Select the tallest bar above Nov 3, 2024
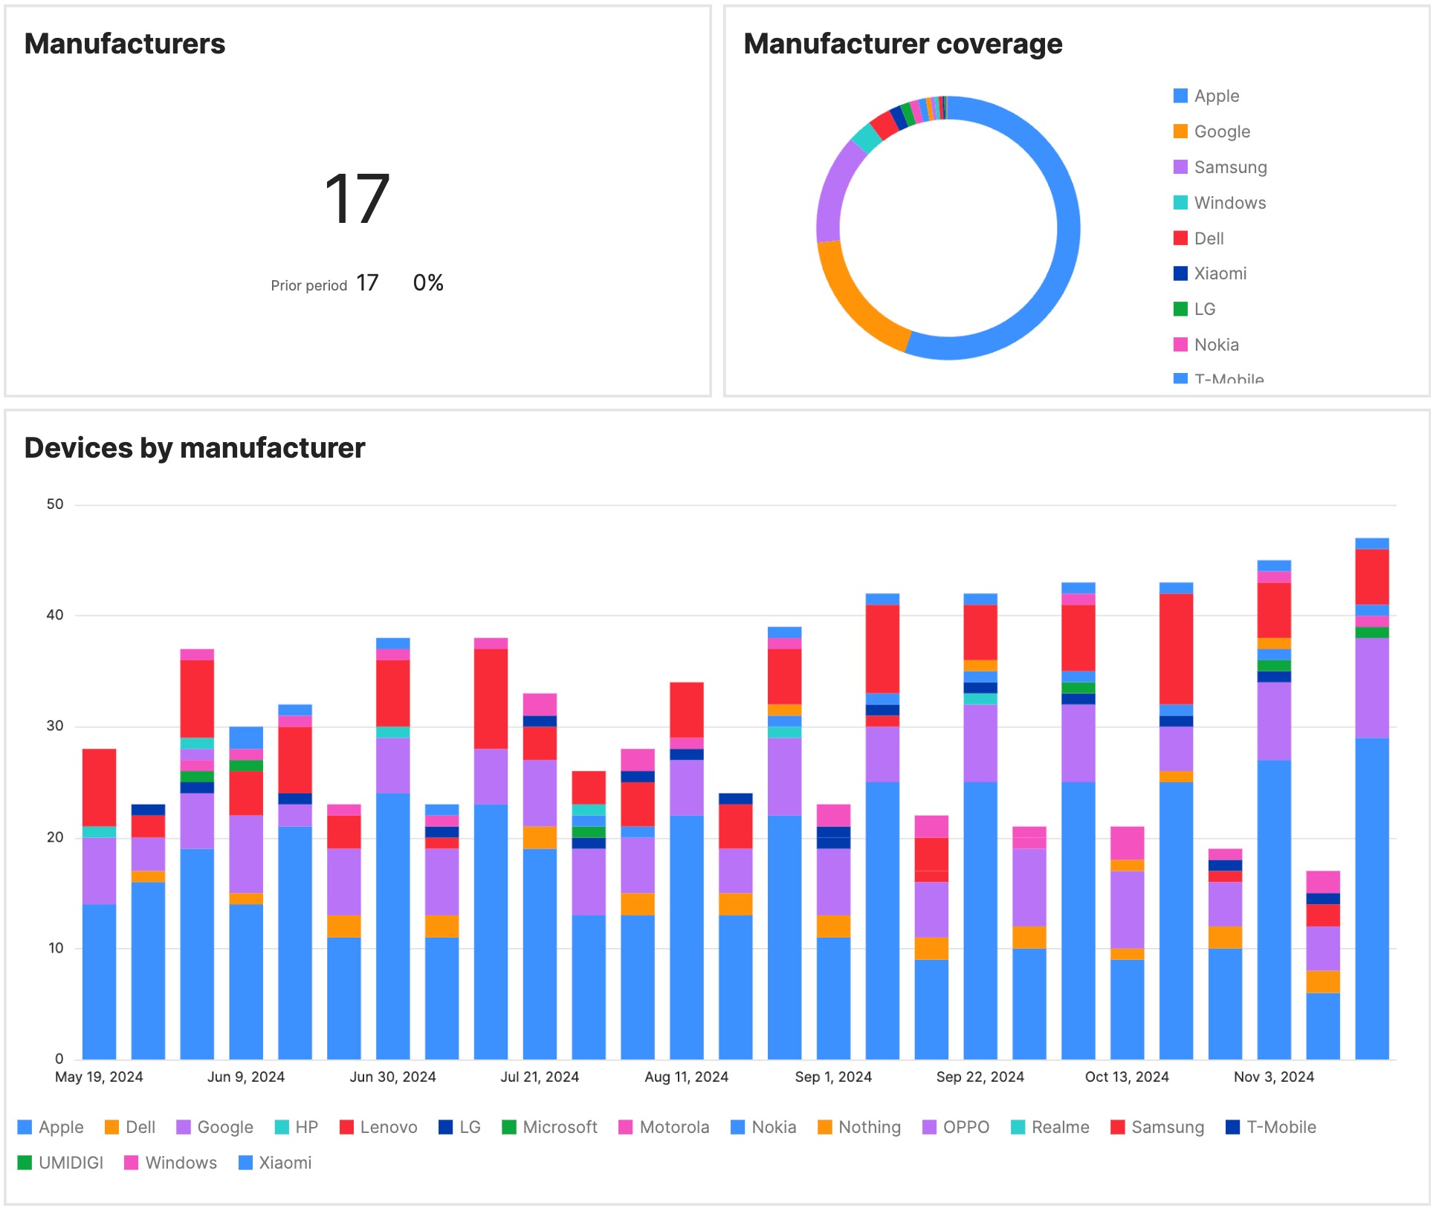Viewport: 1436px width, 1211px height. [1273, 817]
